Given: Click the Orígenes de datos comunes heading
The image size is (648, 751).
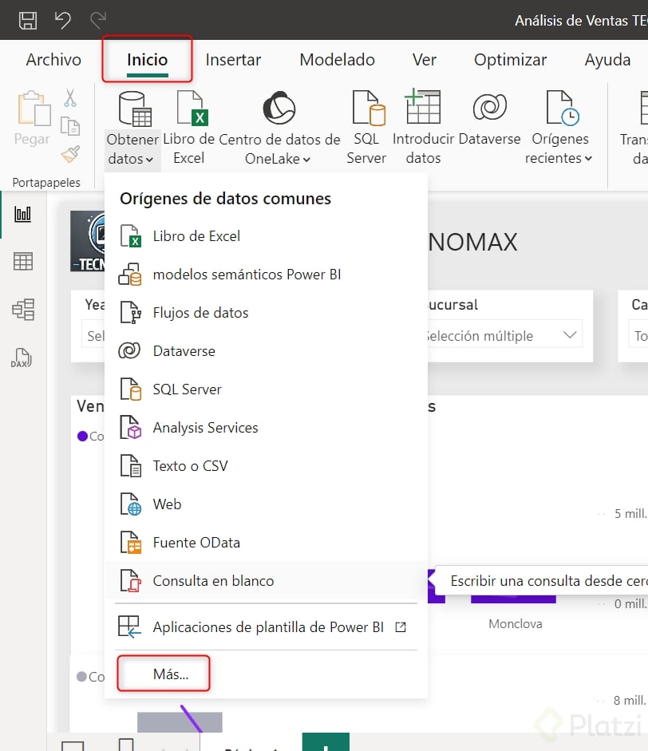Looking at the screenshot, I should 226,199.
